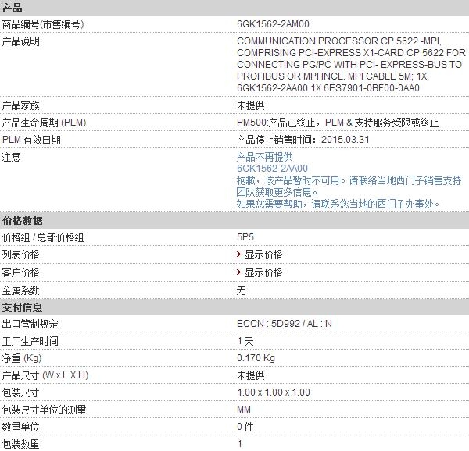Click the 抱歉，该产品暂时不可用 message

click(349, 186)
